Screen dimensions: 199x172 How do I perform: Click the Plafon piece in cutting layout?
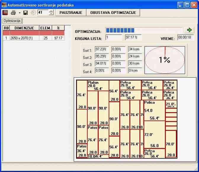click(x=98, y=85)
